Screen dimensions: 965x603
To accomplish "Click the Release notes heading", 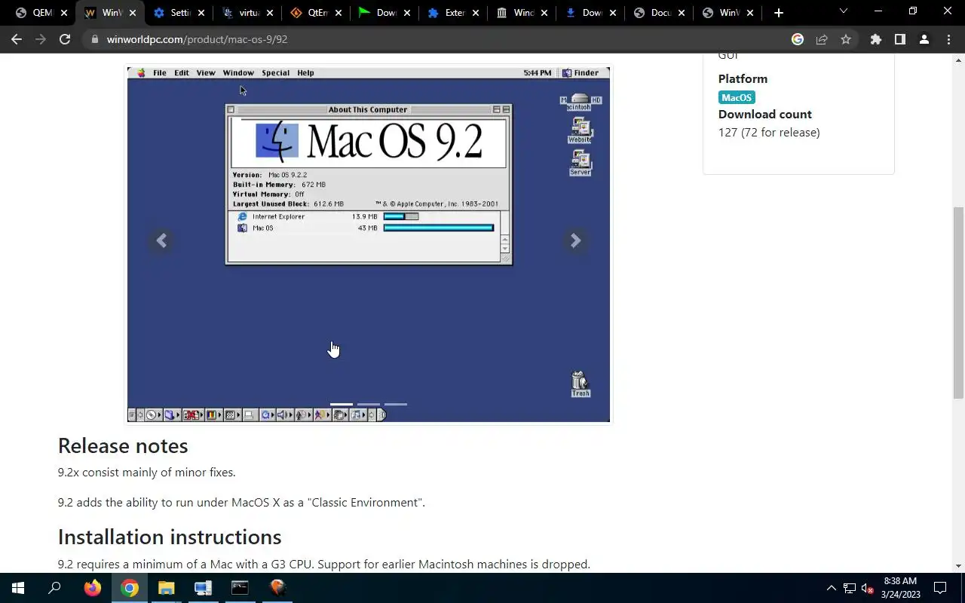I will [123, 446].
